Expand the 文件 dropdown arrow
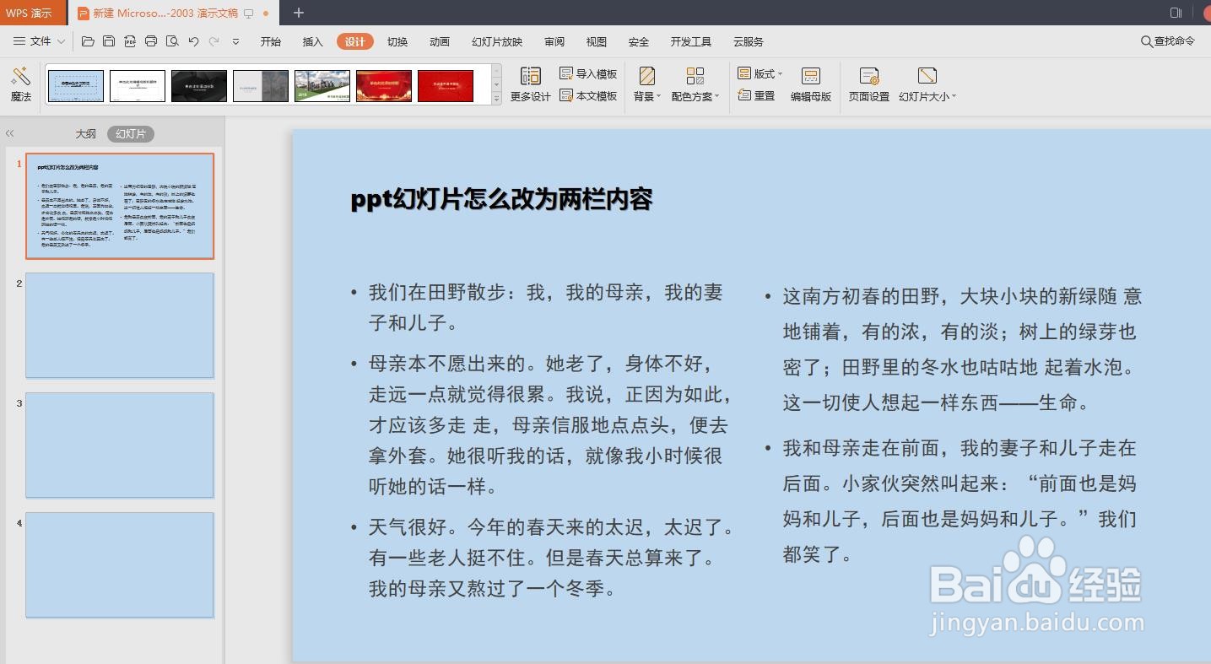 62,41
